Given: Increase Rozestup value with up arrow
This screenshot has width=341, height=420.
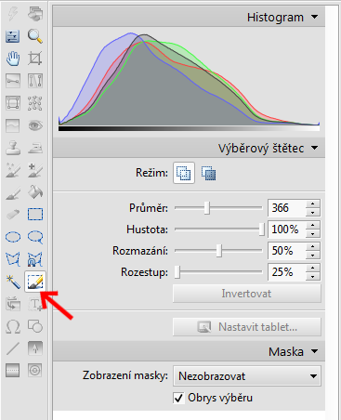Looking at the screenshot, I should click(313, 268).
